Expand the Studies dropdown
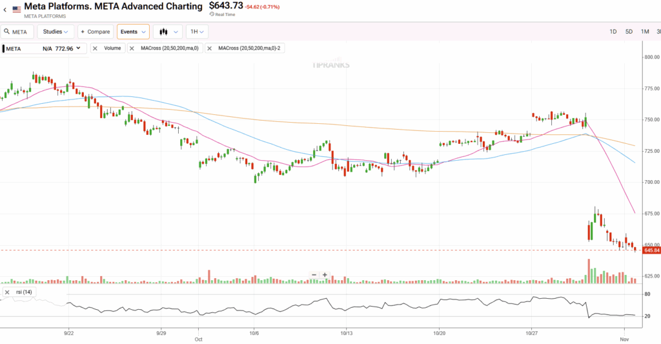 56,32
